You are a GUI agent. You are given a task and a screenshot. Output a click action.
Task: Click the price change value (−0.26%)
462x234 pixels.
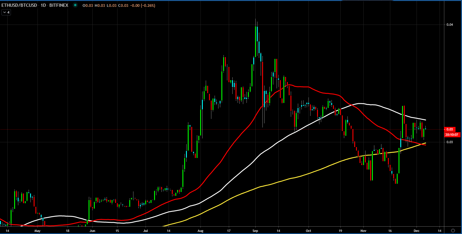(x=148, y=6)
